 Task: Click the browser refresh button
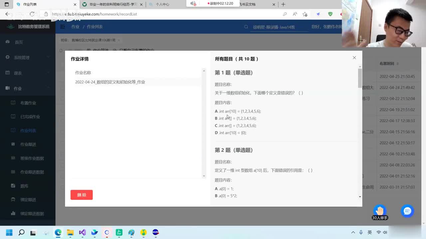pos(32,14)
